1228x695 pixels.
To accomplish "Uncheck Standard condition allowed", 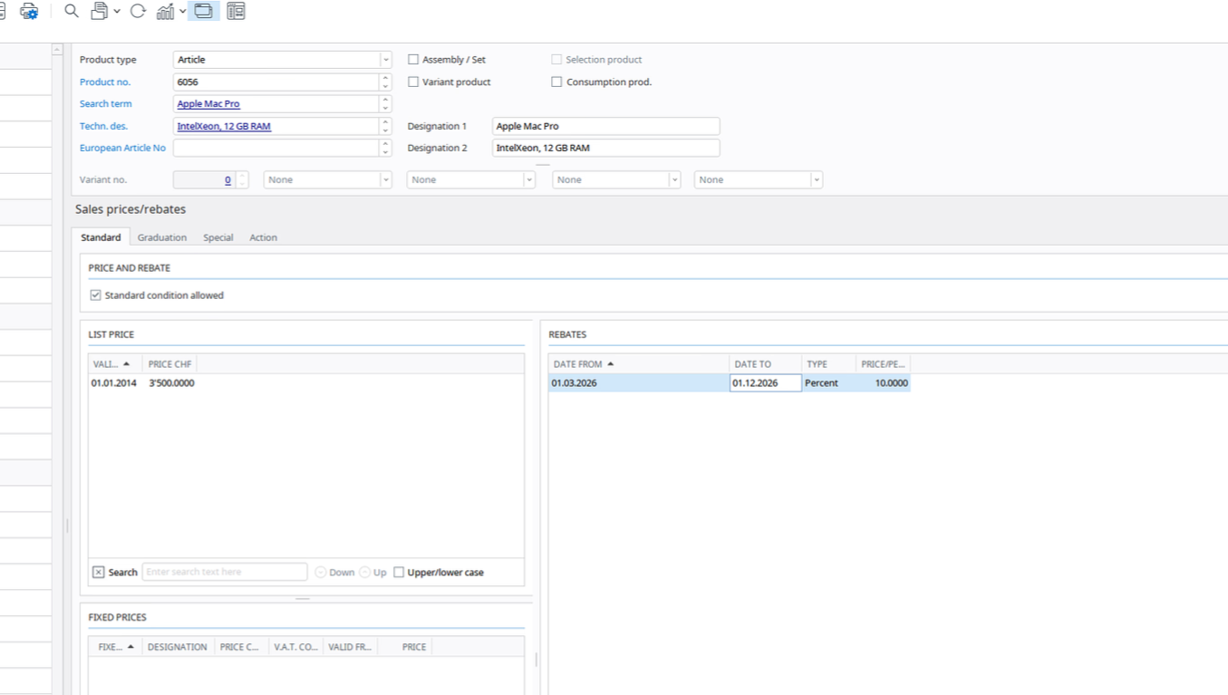I will click(x=95, y=295).
